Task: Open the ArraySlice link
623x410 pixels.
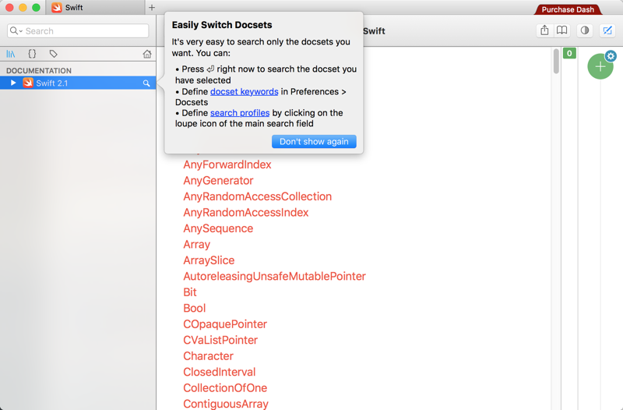Action: pyautogui.click(x=209, y=260)
